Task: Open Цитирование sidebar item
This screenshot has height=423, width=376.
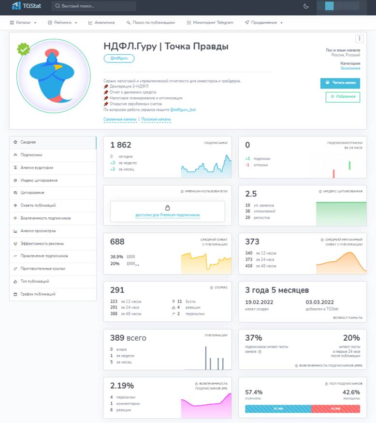Action: pos(53,193)
